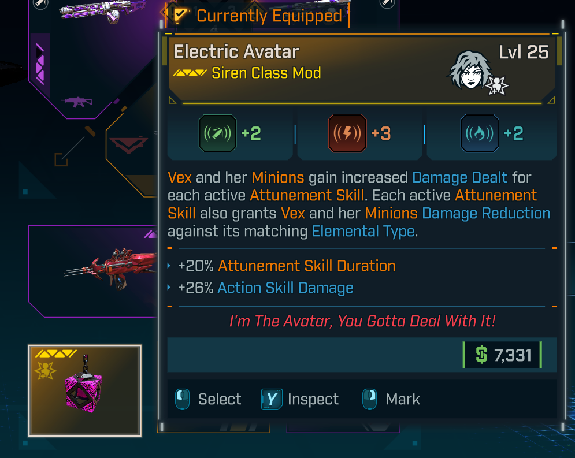Expand the Attunement Skill Duration stat arrow

[169, 266]
